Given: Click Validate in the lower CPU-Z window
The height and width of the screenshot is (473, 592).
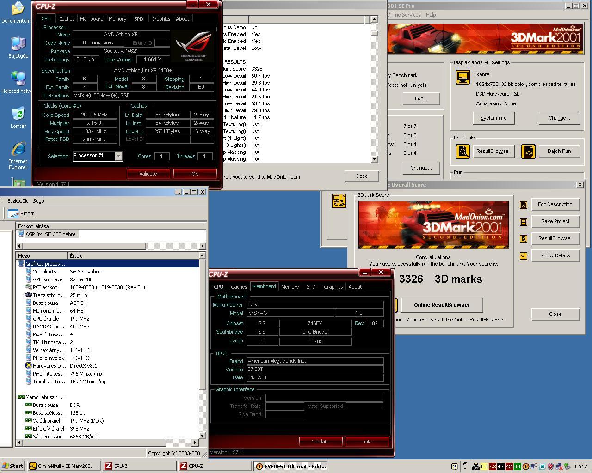Looking at the screenshot, I should (321, 442).
